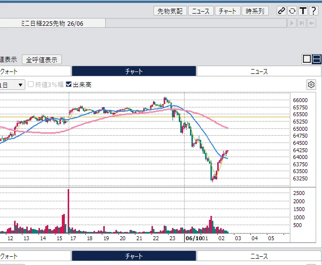Image resolution: width=322 pixels, height=265 pixels.
Task: Click the 17 hour axis label
Action: tap(73, 238)
